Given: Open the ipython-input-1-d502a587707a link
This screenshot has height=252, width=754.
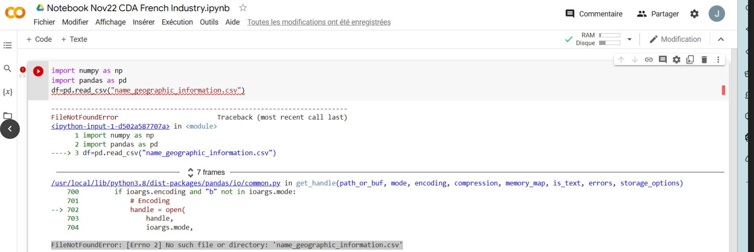Looking at the screenshot, I should click(x=110, y=126).
